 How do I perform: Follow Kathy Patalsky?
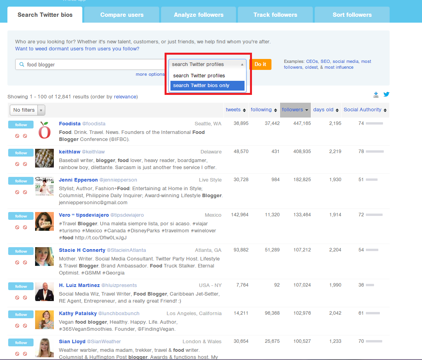[21, 314]
